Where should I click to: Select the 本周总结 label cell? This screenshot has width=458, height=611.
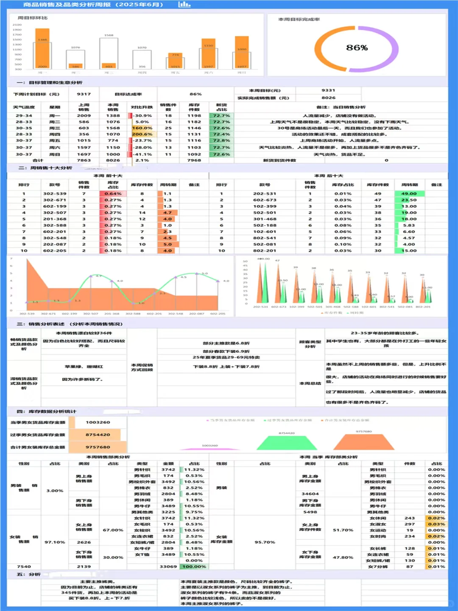(310, 383)
